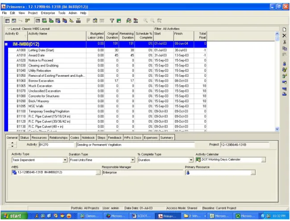The width and height of the screenshot is (290, 221).
Task: Open the Project menu
Action: pyautogui.click(x=33, y=13)
